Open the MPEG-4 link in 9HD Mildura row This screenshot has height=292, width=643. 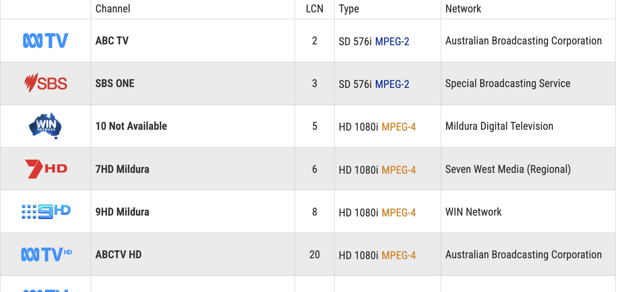click(398, 213)
